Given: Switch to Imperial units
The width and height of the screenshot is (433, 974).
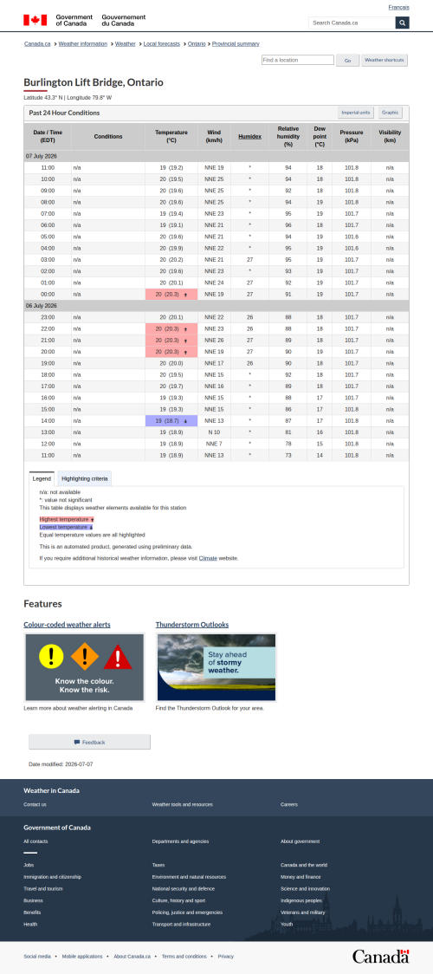Looking at the screenshot, I should (356, 113).
